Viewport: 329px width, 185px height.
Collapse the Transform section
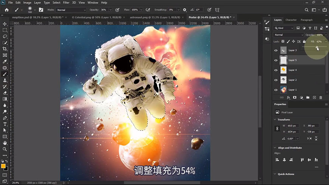click(275, 120)
